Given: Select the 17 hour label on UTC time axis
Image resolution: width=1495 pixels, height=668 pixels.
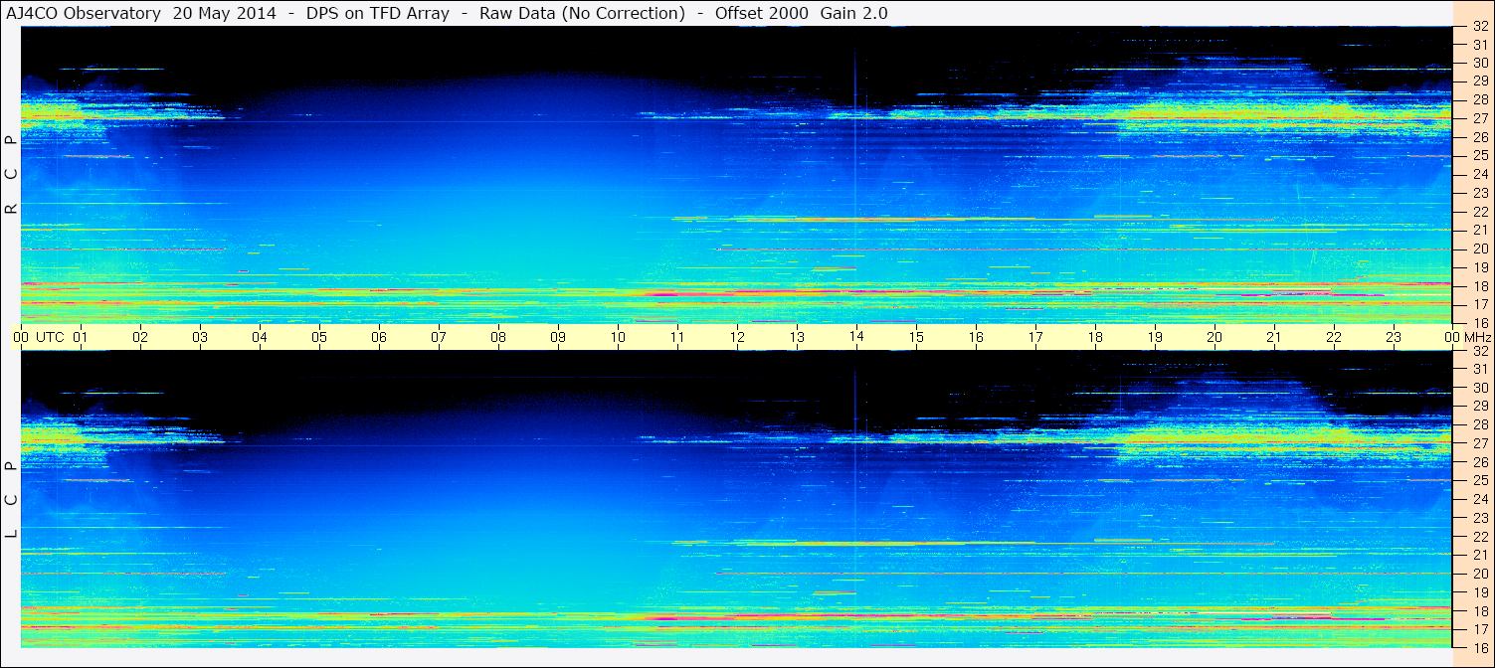Looking at the screenshot, I should (1035, 337).
